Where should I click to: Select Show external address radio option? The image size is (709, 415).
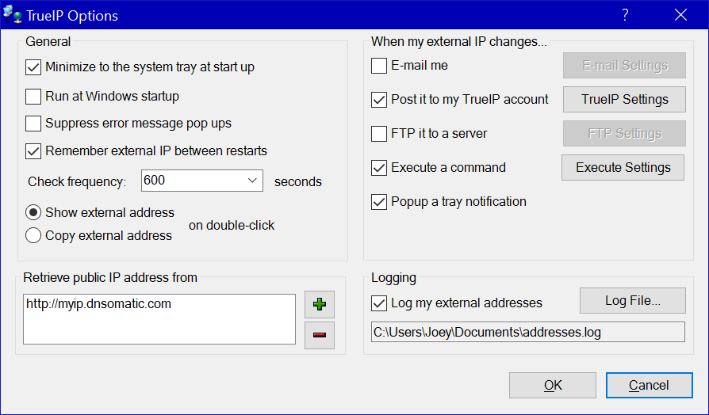33,212
